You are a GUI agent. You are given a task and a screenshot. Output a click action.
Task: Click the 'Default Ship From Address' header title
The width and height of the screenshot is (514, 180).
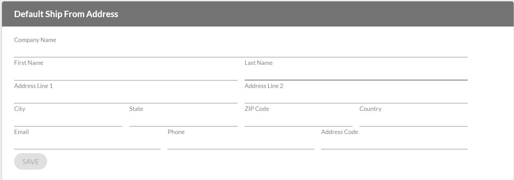(66, 14)
